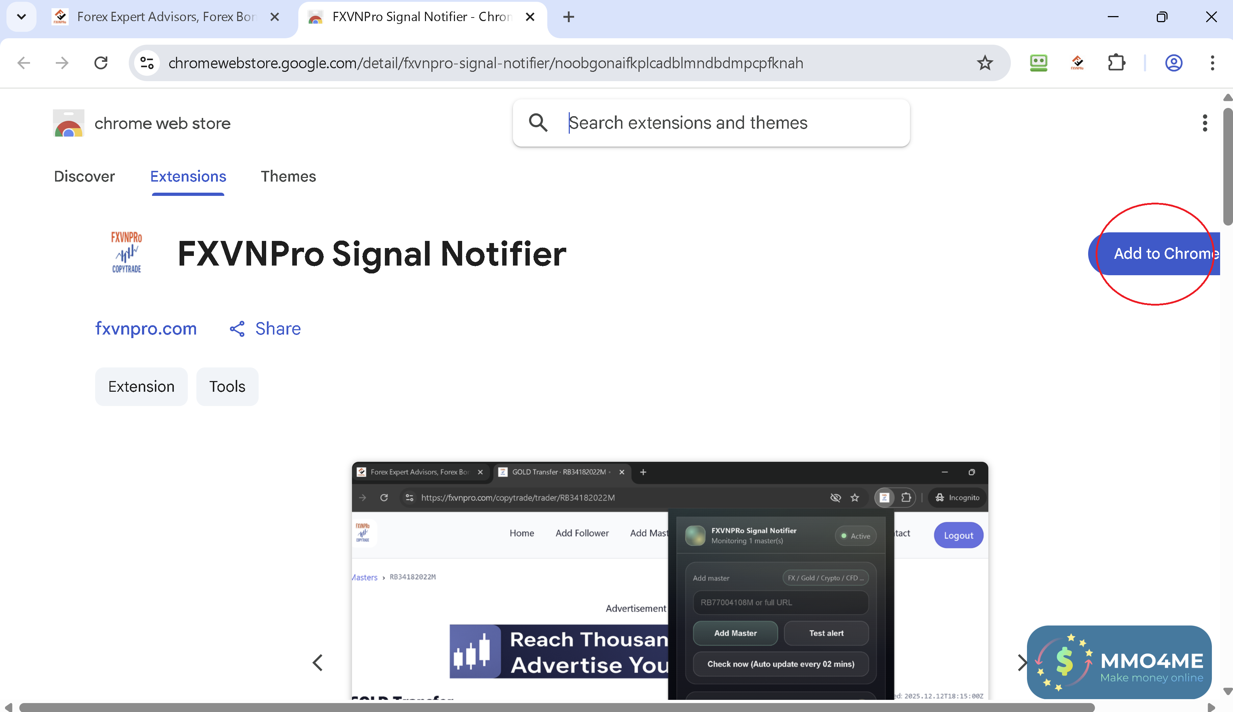Open the Extensions puzzle icon

[x=1116, y=63]
